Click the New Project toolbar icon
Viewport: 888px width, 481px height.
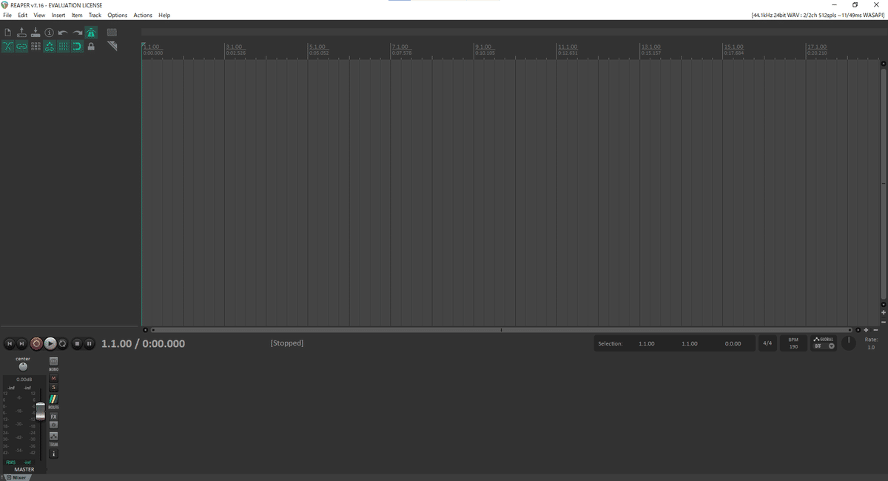(8, 33)
